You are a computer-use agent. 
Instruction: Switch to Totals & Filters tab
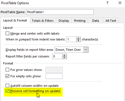[x=43, y=21]
